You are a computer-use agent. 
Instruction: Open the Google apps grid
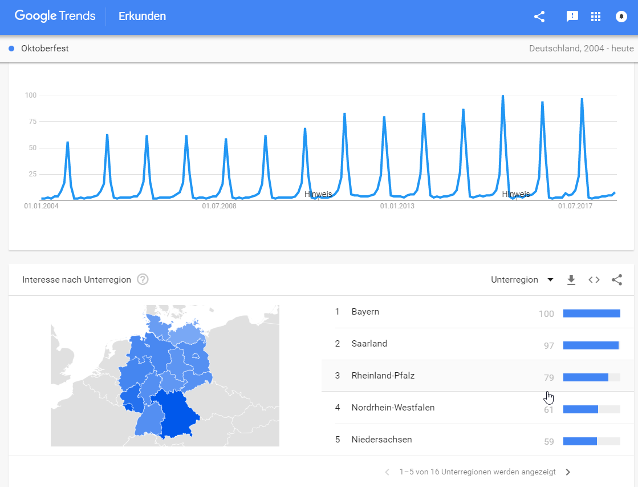pyautogui.click(x=596, y=17)
